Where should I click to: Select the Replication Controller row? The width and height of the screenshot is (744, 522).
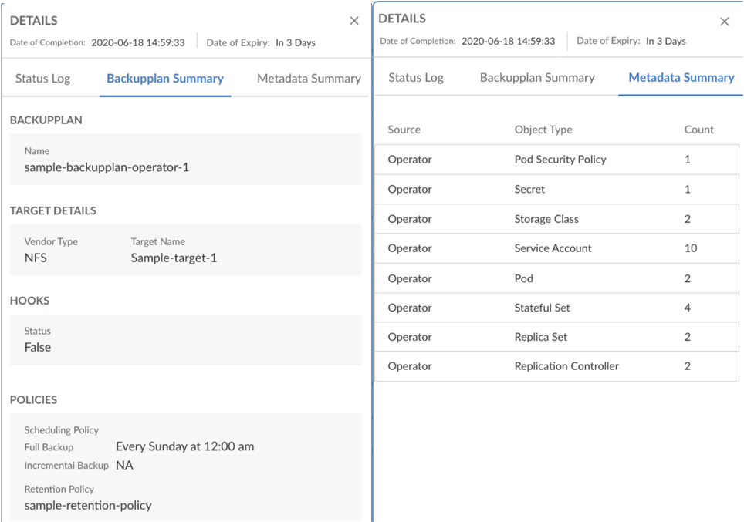point(556,366)
